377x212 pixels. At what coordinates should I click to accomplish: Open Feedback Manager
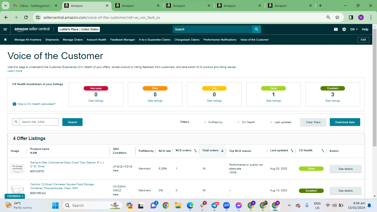[123, 40]
